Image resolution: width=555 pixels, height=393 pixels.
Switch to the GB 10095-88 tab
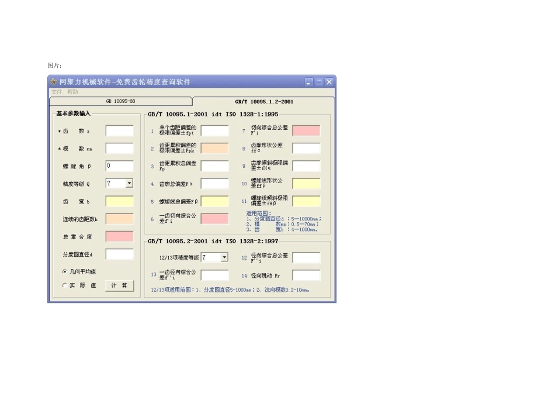pos(121,101)
